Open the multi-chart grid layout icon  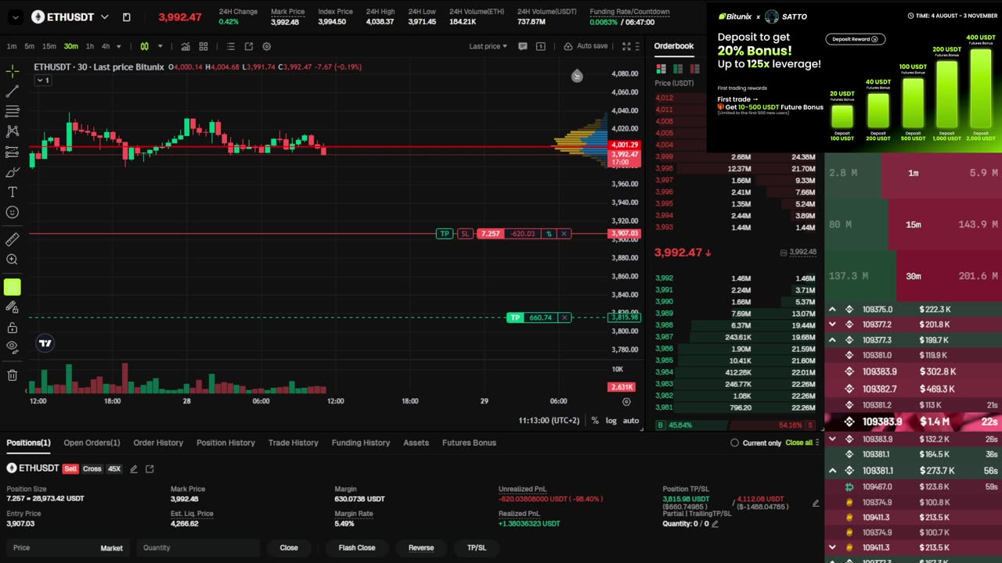click(204, 46)
